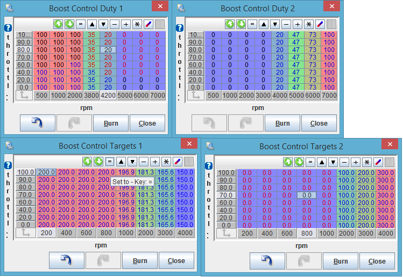The image size is (403, 277).
Task: Click green decrement arrow in Boost Control Targets 2
Action: click(x=299, y=162)
